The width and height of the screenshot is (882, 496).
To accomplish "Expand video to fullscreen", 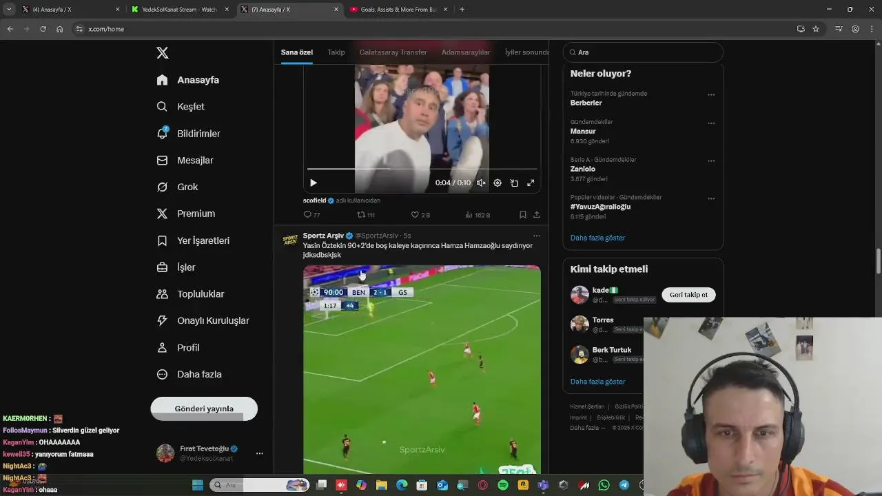I will (531, 183).
